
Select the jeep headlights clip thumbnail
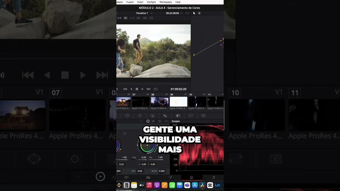pyautogui.click(x=124, y=102)
